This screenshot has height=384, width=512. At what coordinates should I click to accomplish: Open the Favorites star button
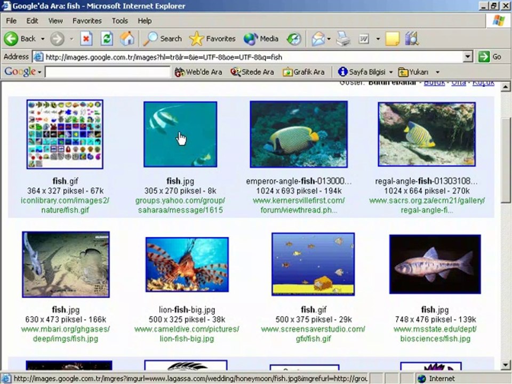(x=212, y=39)
